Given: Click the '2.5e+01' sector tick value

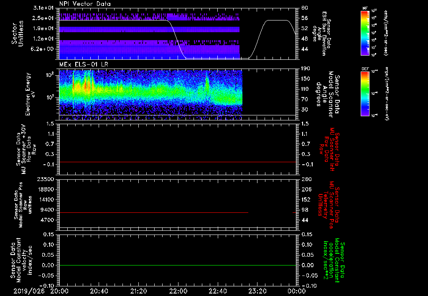Looking at the screenshot, I should 43,18.
